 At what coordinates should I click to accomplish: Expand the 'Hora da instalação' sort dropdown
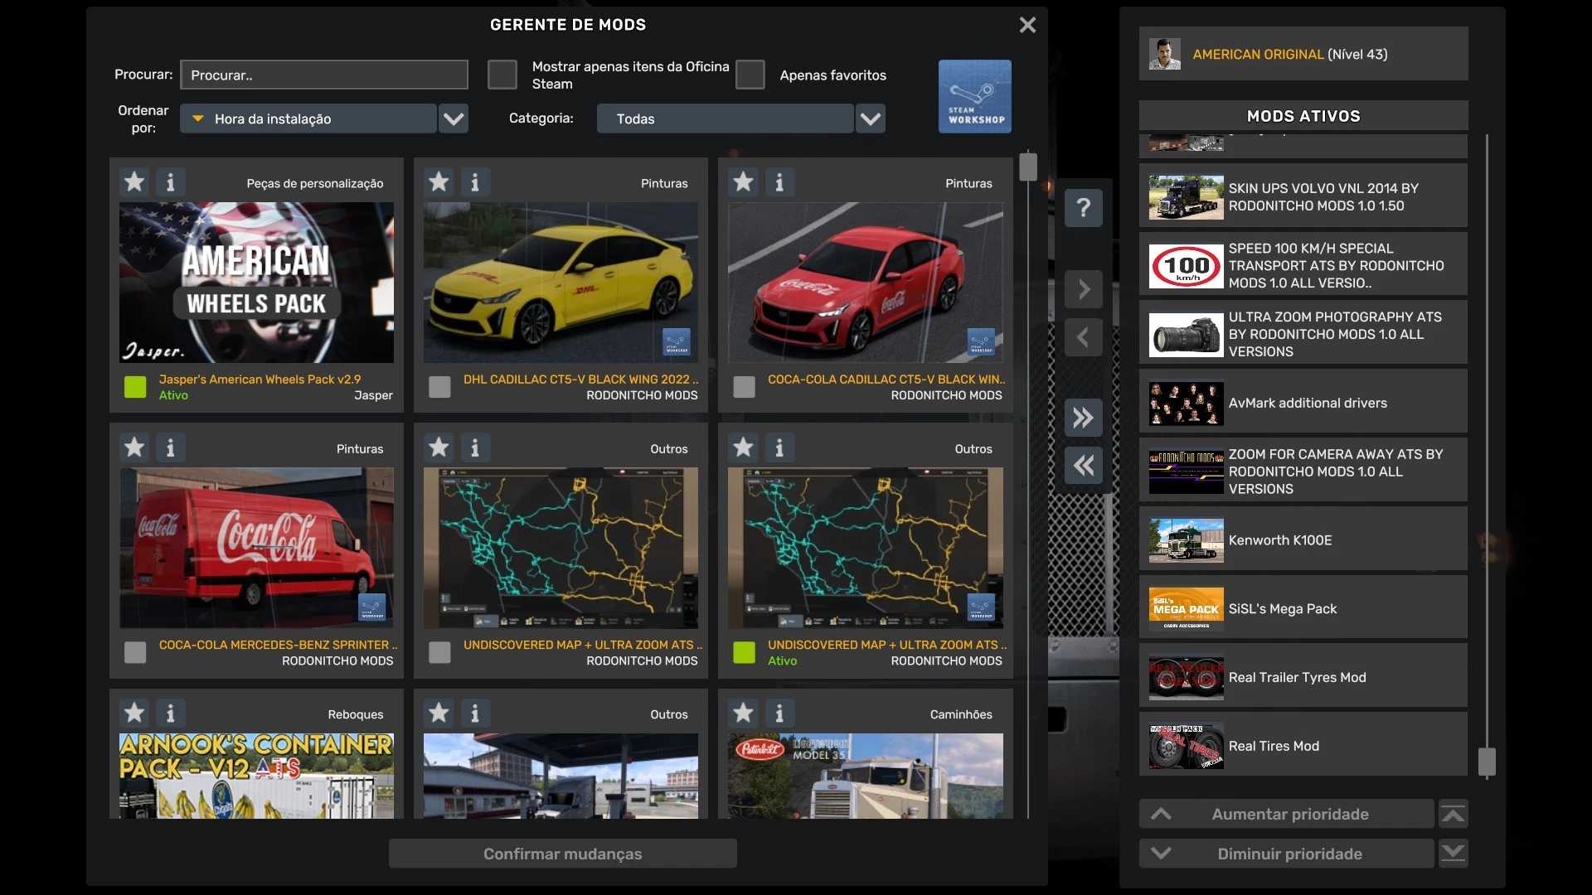(454, 119)
